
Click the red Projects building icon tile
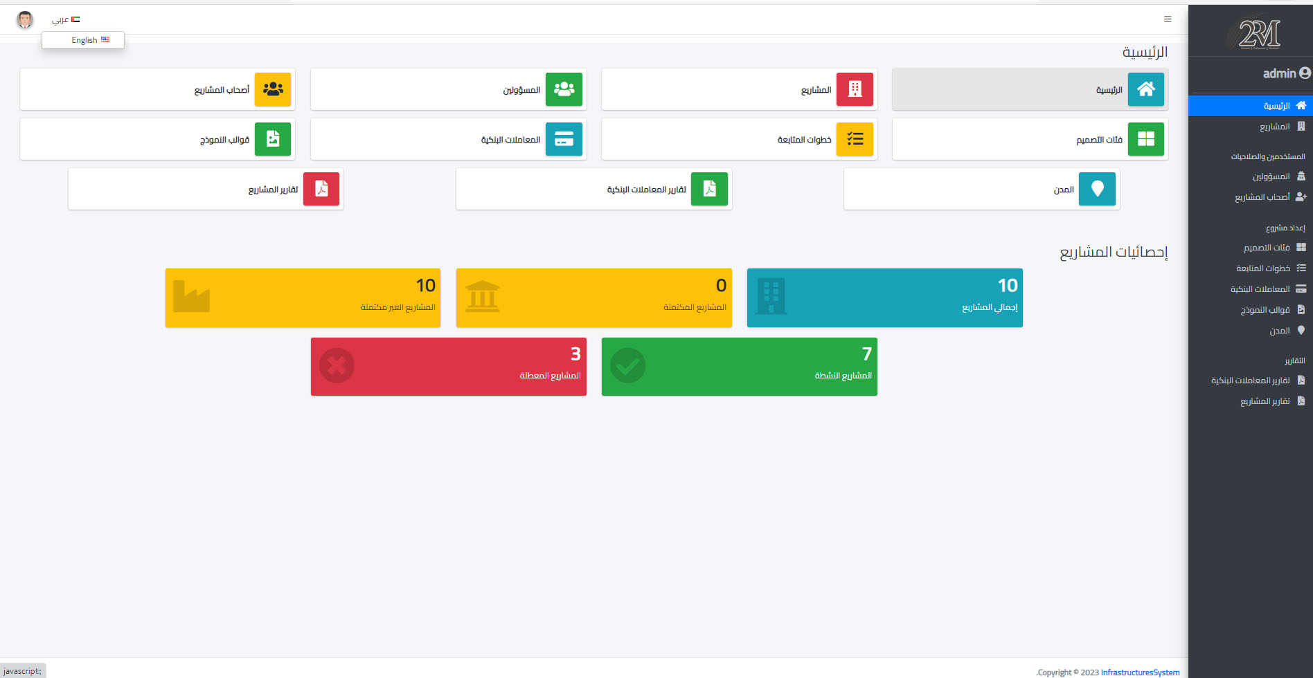pyautogui.click(x=855, y=89)
